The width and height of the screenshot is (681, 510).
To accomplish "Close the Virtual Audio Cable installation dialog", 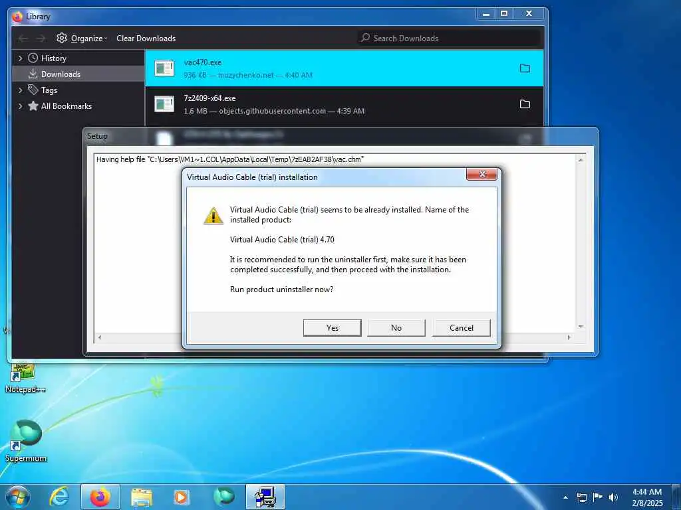I will 481,174.
